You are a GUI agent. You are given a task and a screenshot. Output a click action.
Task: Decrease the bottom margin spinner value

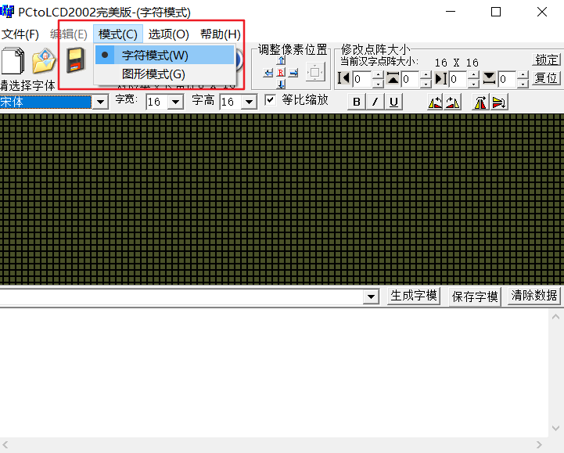[523, 84]
